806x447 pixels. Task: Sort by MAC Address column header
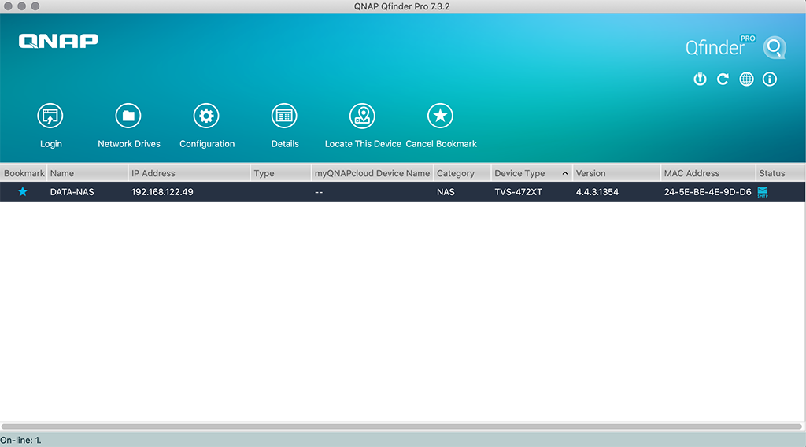click(x=708, y=173)
